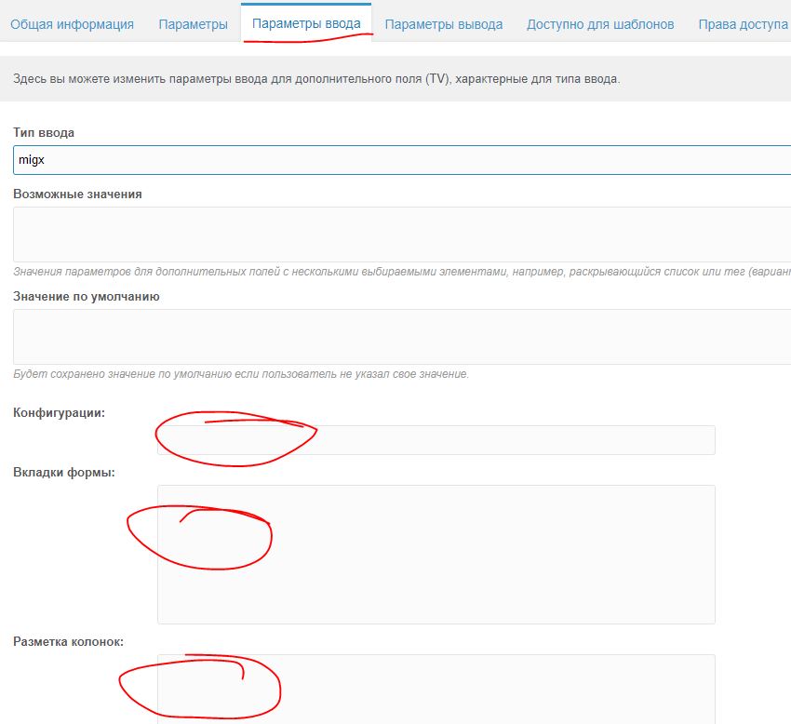This screenshot has width=791, height=724.
Task: Click the TV input parameters description text
Action: coord(316,79)
